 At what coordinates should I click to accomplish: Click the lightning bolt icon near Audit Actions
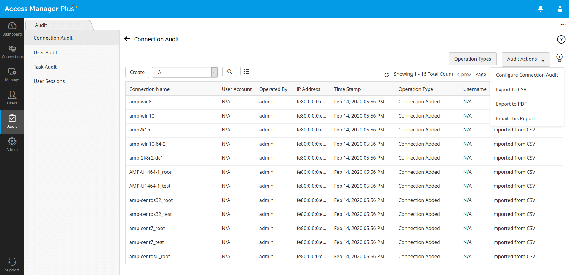tap(559, 58)
